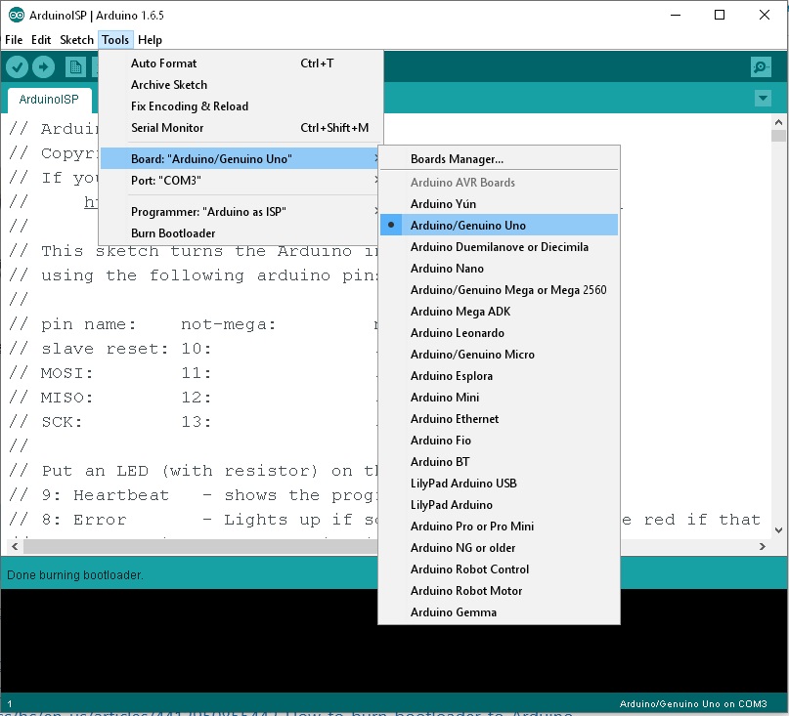Click the New sketch toolbar icon
Image resolution: width=789 pixels, height=716 pixels.
(x=75, y=66)
